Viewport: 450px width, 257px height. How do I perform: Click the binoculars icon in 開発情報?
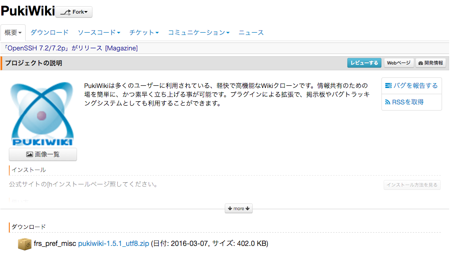(421, 63)
